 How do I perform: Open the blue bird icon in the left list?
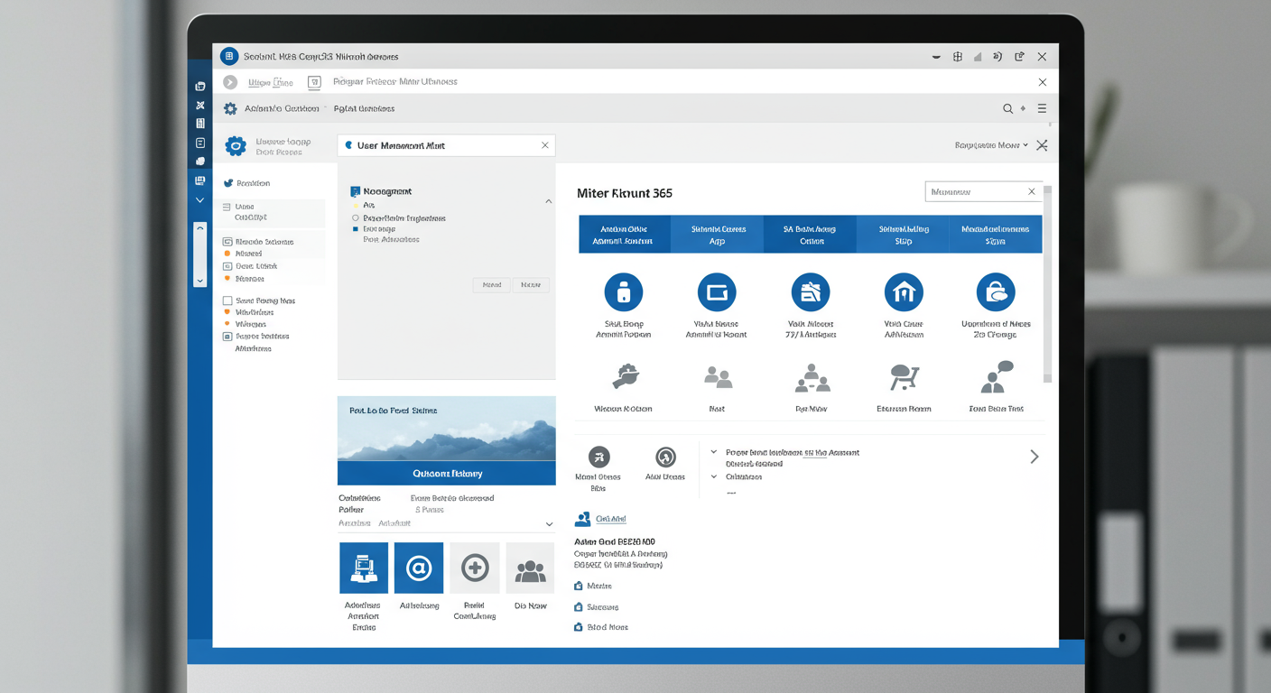coord(228,183)
